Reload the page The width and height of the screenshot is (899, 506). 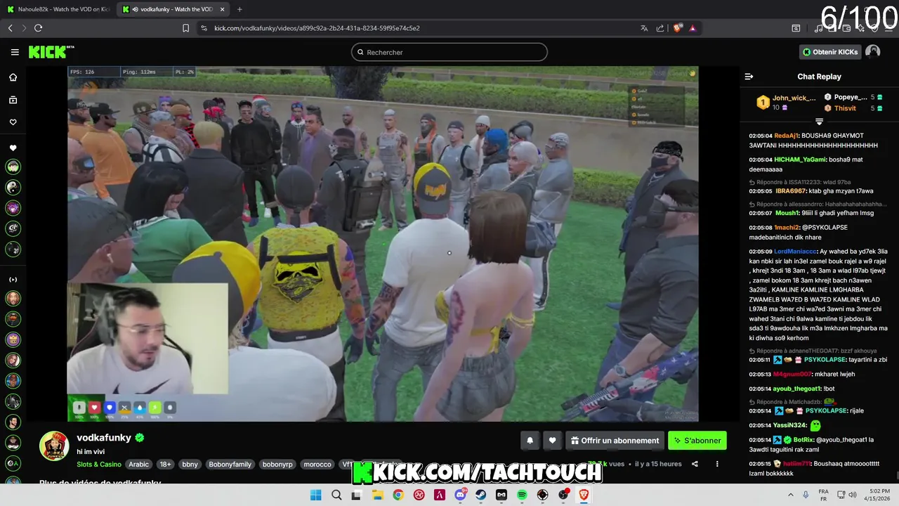pyautogui.click(x=38, y=28)
